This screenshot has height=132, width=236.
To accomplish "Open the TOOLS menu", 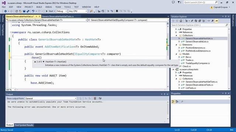I will point(67,7).
